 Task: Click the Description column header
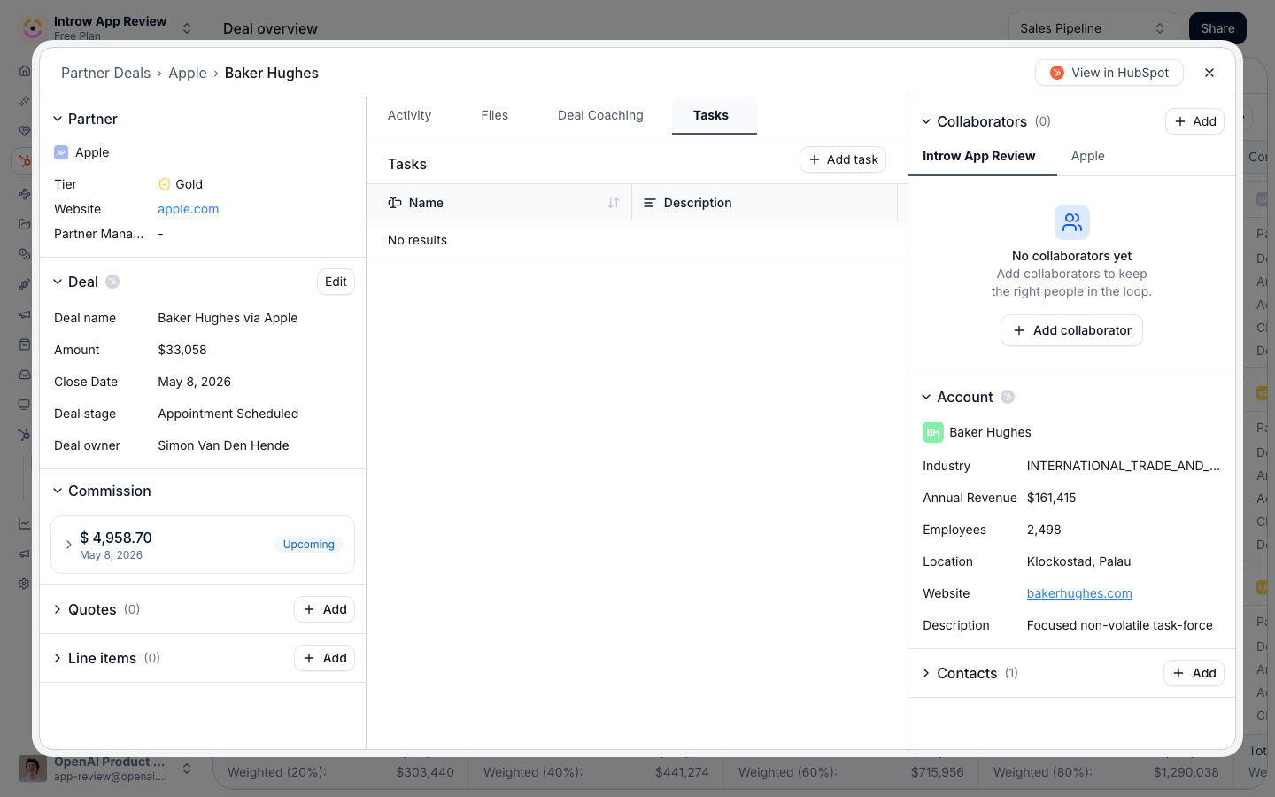coord(765,203)
